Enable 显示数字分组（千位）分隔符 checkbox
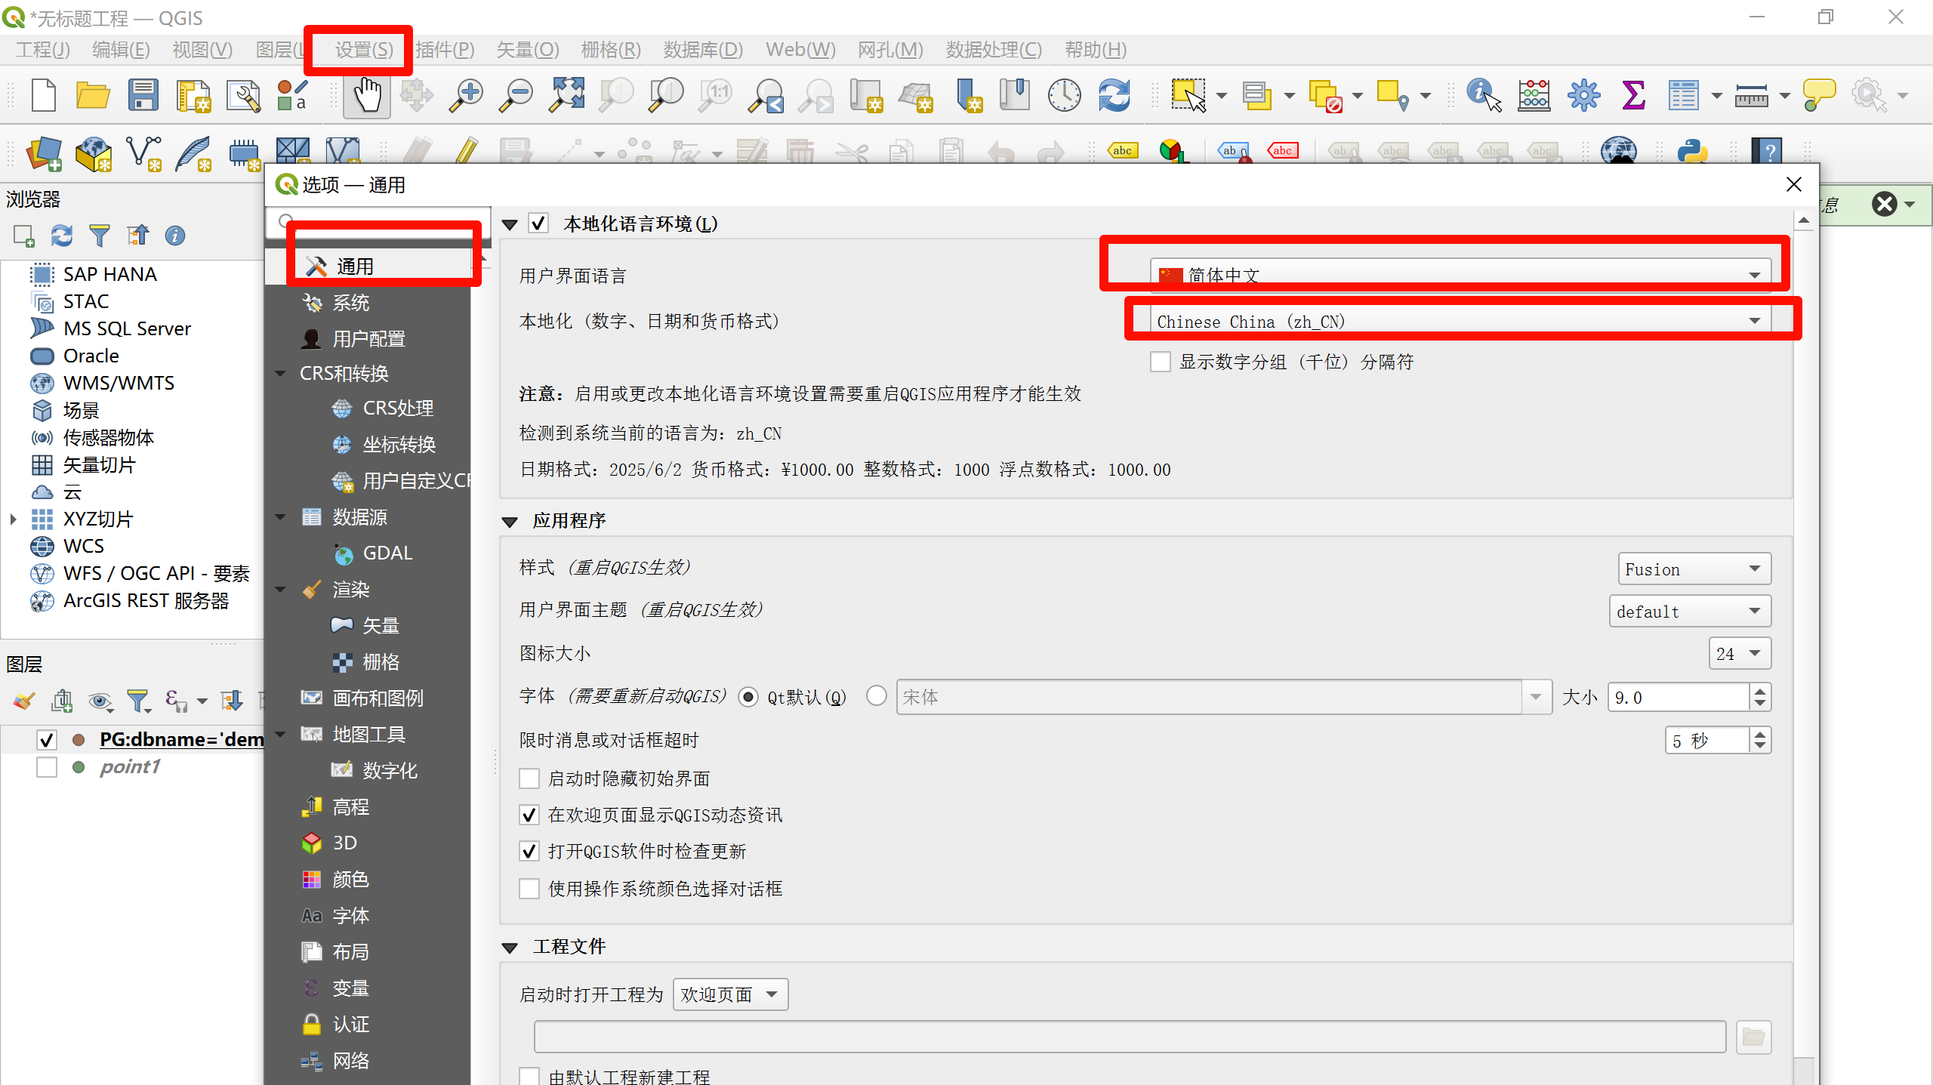Screen dimensions: 1933x1085 (x=1161, y=362)
